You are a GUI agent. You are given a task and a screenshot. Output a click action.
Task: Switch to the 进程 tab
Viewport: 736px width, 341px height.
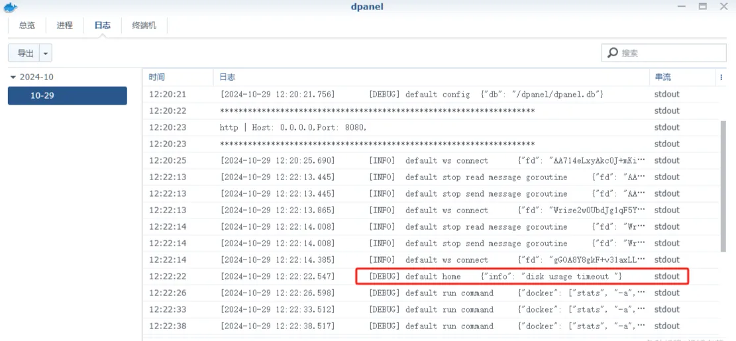[65, 26]
